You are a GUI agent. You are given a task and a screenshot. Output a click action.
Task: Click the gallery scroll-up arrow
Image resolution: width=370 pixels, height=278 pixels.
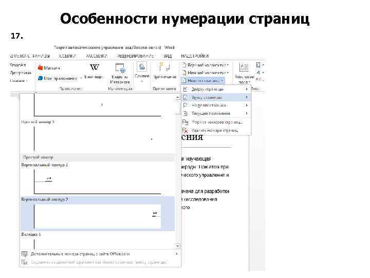pos(177,97)
